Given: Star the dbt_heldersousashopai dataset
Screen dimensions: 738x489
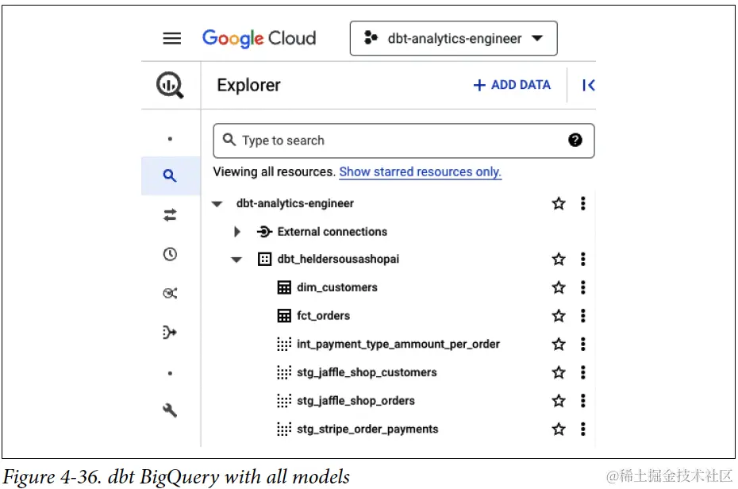Looking at the screenshot, I should (x=559, y=260).
